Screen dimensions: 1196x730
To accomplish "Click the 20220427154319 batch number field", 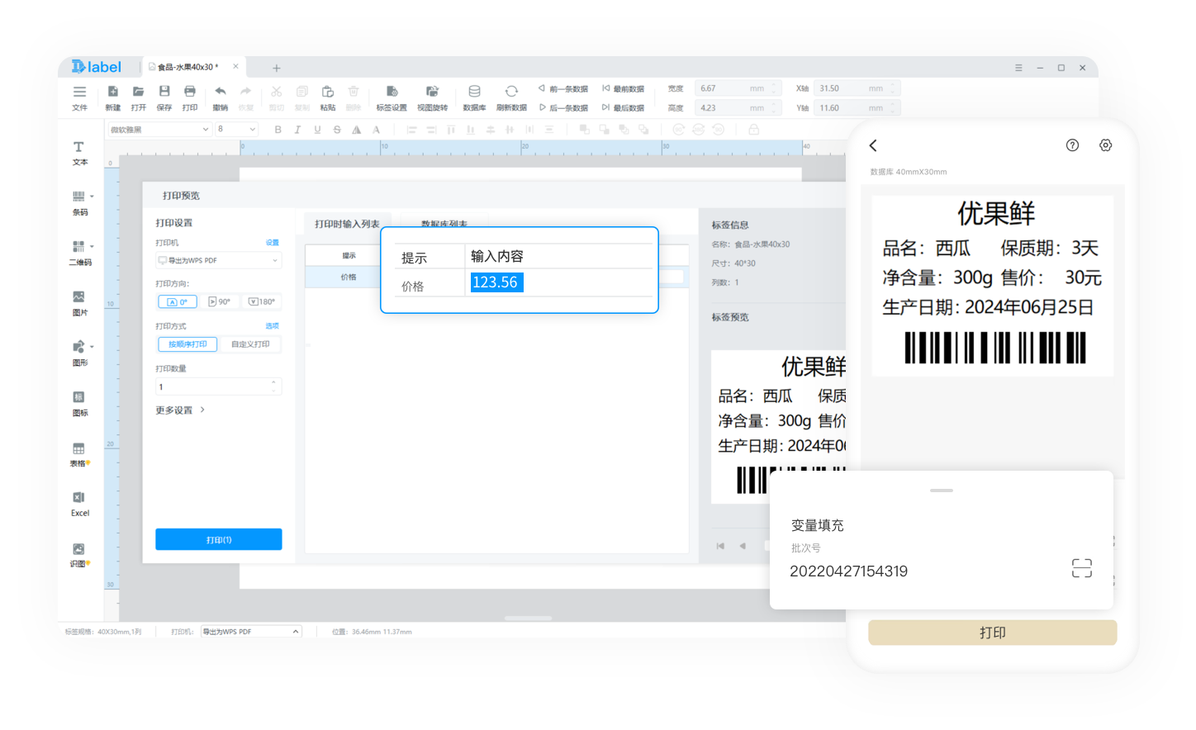I will [x=848, y=571].
